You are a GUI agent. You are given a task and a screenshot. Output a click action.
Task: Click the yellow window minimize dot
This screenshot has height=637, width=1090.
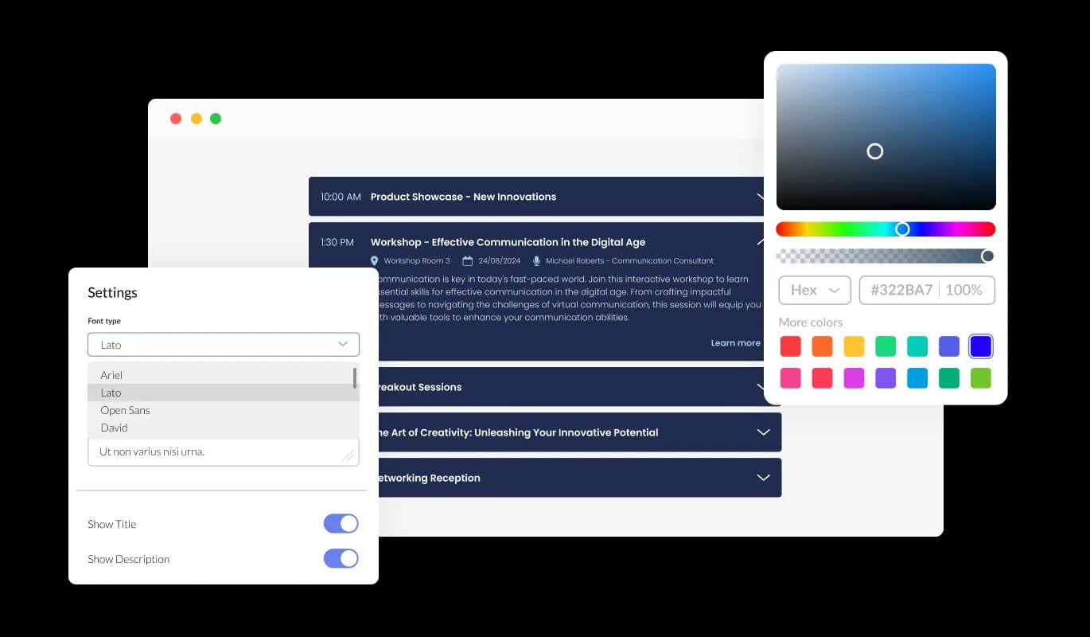pyautogui.click(x=196, y=119)
